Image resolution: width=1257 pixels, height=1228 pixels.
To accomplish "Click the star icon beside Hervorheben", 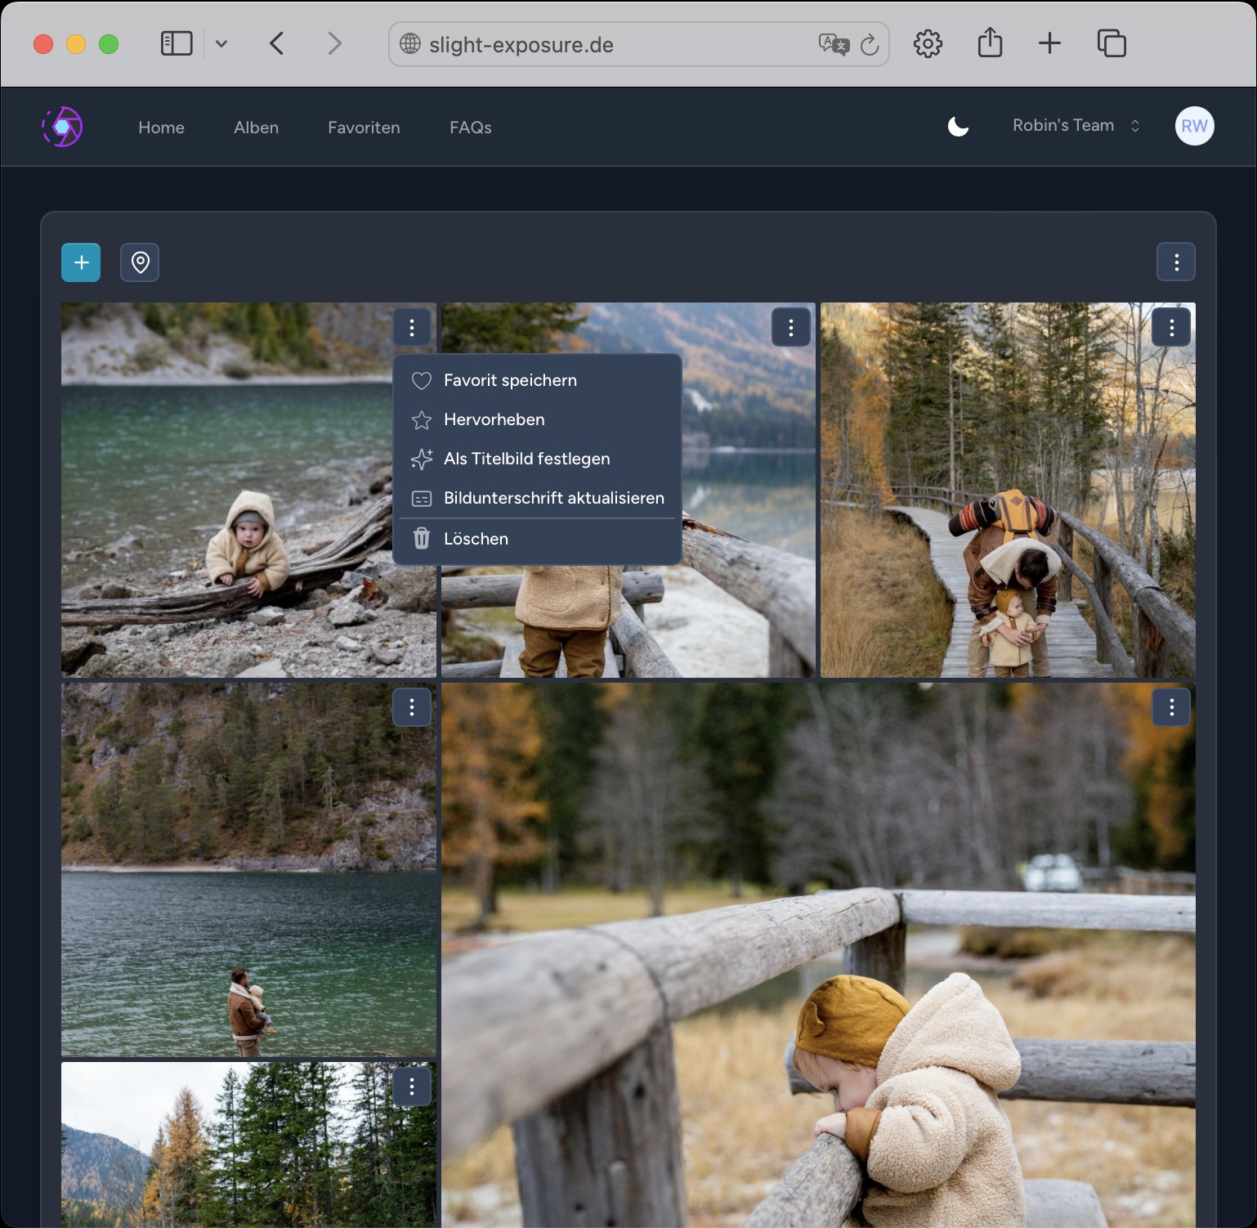I will [x=422, y=419].
